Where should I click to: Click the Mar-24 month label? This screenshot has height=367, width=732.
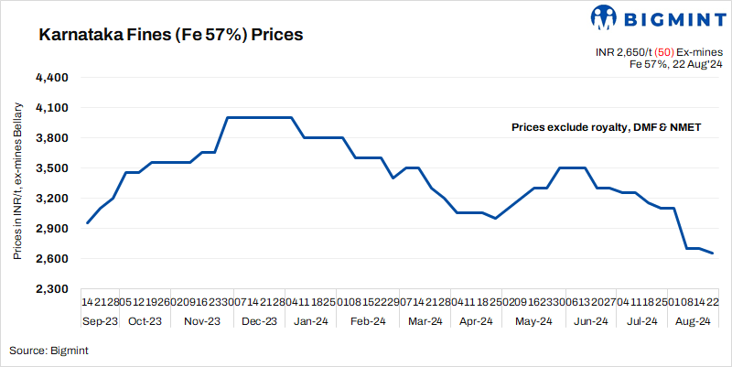pyautogui.click(x=425, y=320)
